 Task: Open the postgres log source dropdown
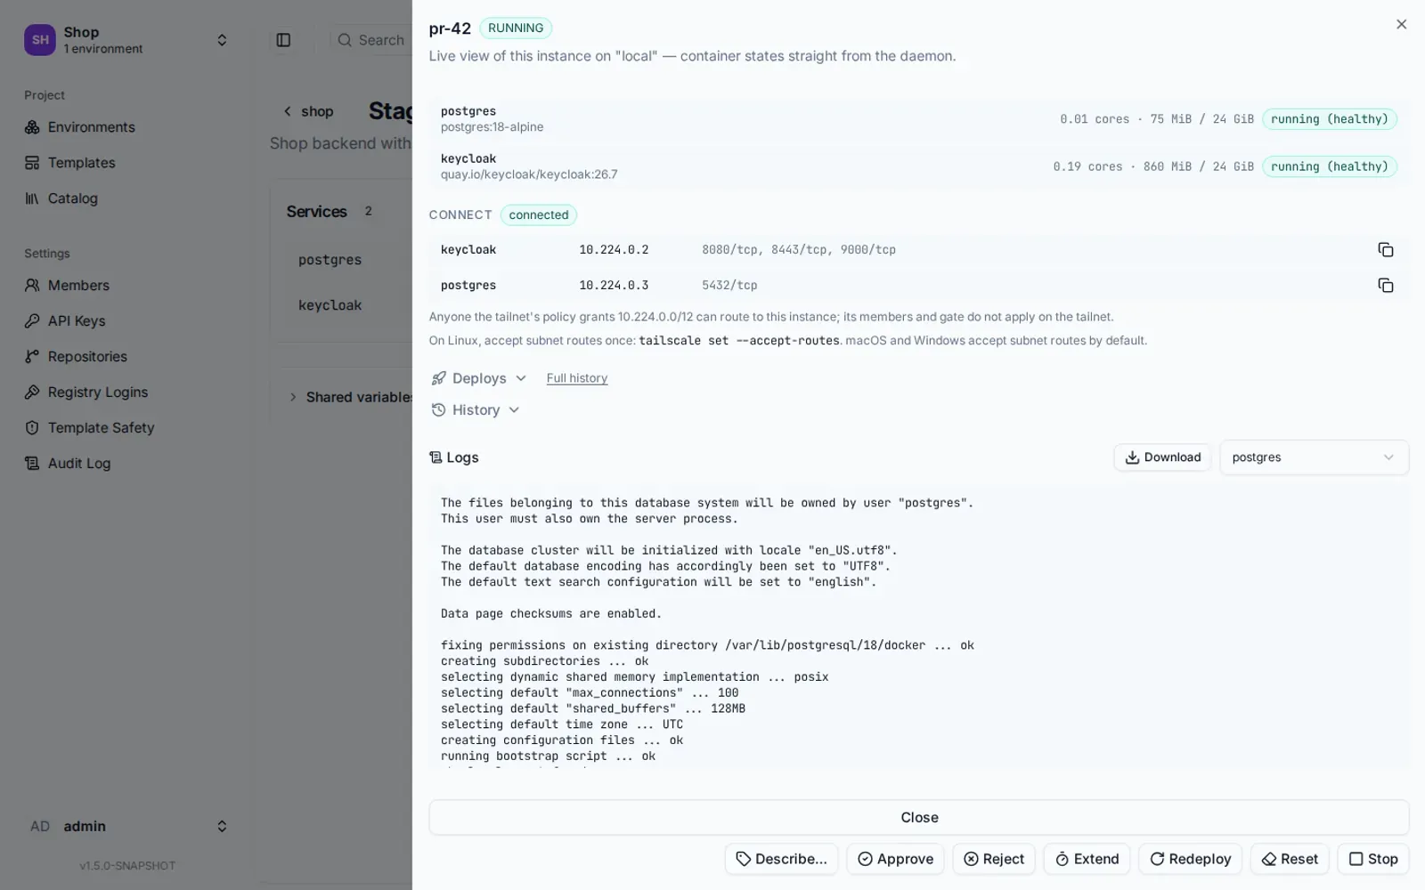(1314, 457)
